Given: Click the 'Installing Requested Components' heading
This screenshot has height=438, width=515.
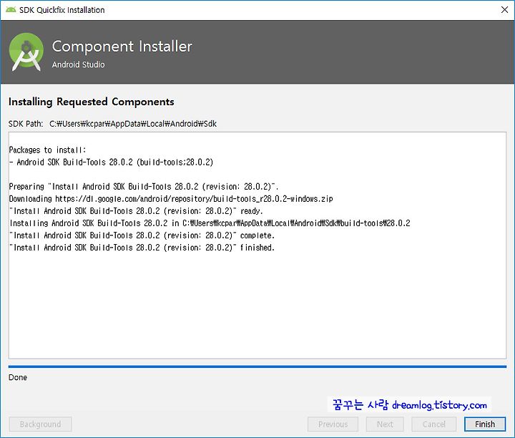Looking at the screenshot, I should click(92, 102).
